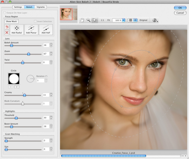
Task: Open the help question mark menu
Action: pyautogui.click(x=155, y=20)
